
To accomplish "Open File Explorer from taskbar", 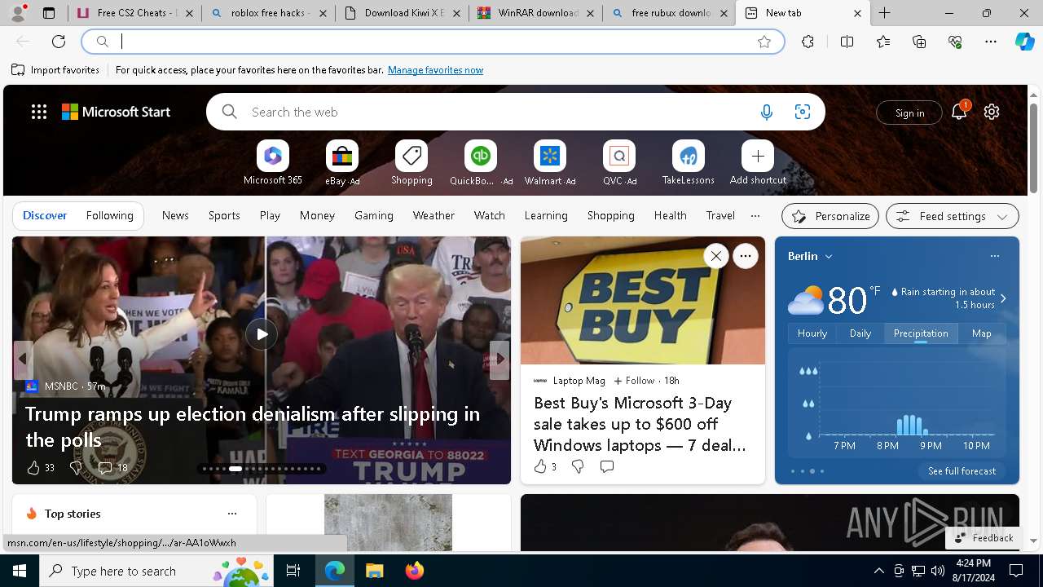I will point(375,571).
